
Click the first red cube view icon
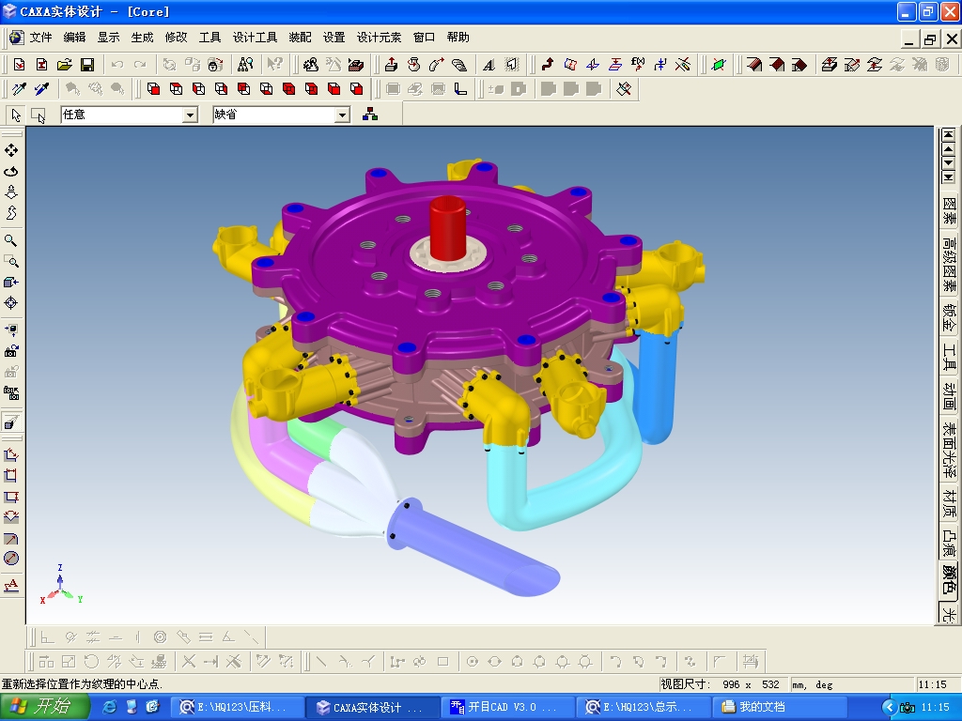(x=153, y=89)
